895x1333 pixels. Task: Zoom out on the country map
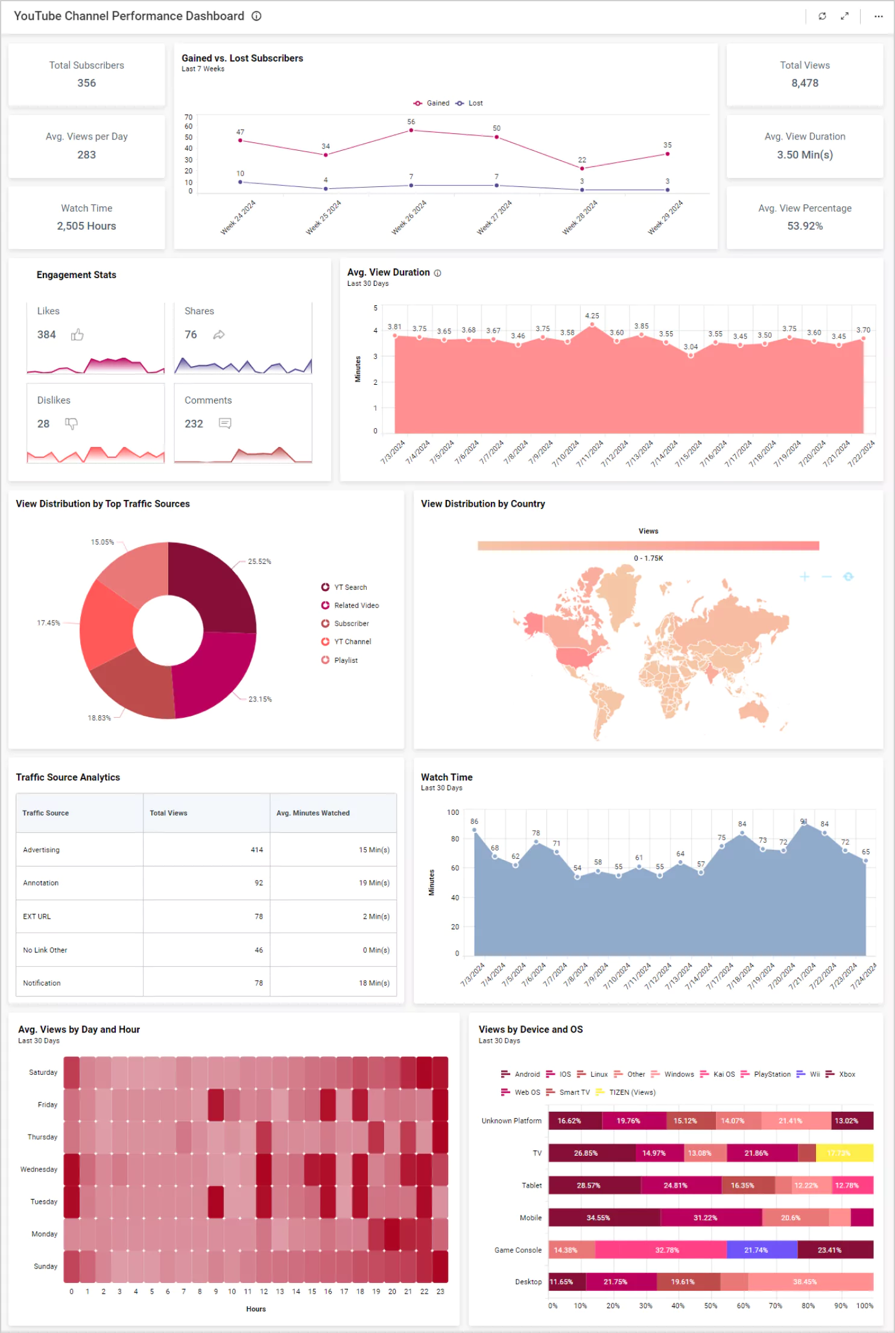pos(826,577)
